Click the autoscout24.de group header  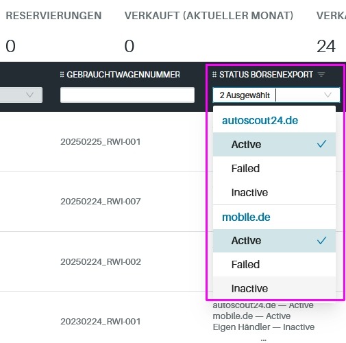pyautogui.click(x=260, y=121)
